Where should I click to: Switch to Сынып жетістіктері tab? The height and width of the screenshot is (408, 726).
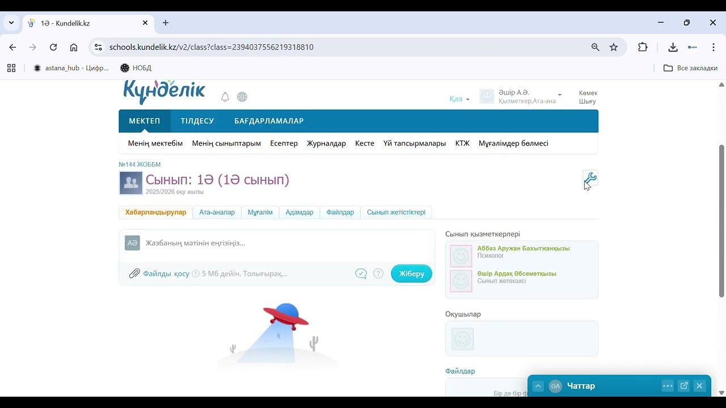point(396,212)
